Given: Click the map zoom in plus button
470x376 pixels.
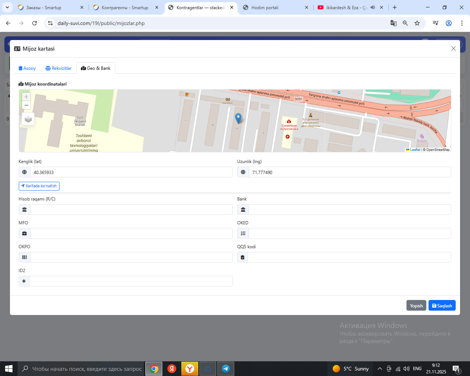Looking at the screenshot, I should click(26, 97).
